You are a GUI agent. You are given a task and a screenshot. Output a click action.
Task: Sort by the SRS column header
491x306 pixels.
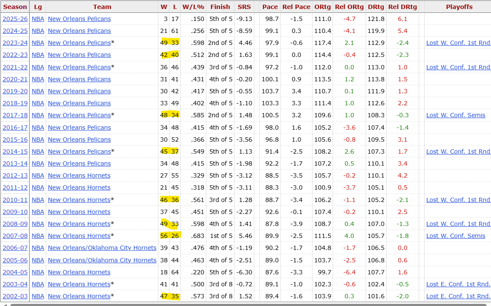244,7
